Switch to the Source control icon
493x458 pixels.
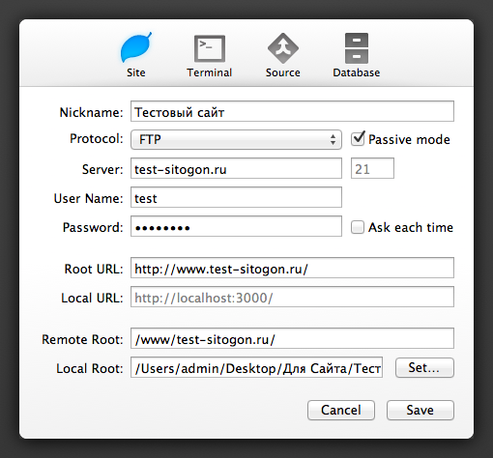[283, 48]
